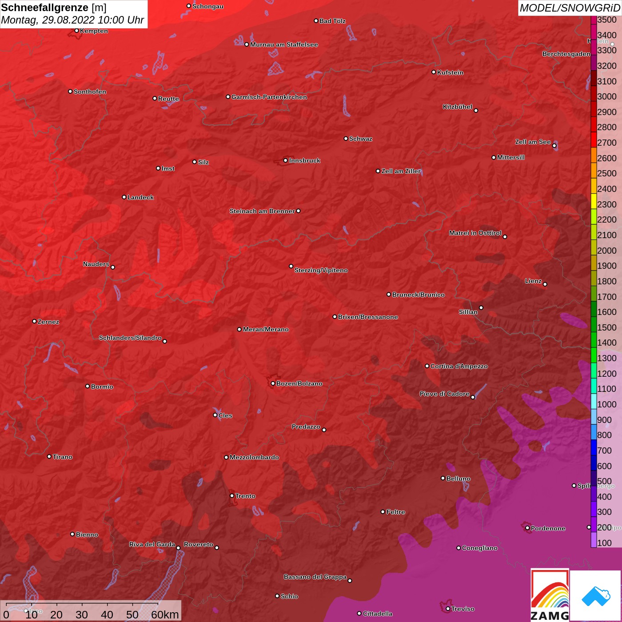The image size is (622, 622).
Task: Click the Murnau am Staffelsee label
Action: 284,44
